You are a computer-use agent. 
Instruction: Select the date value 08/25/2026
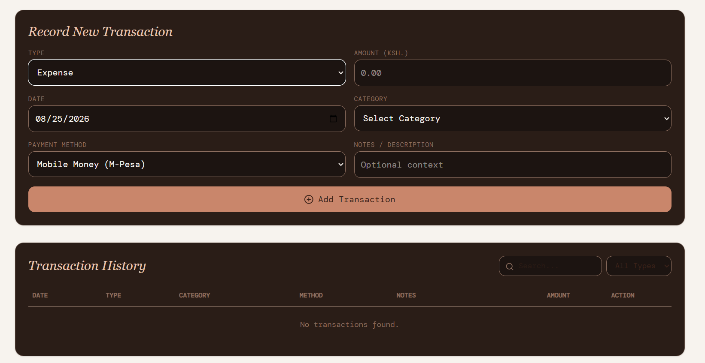coord(62,119)
